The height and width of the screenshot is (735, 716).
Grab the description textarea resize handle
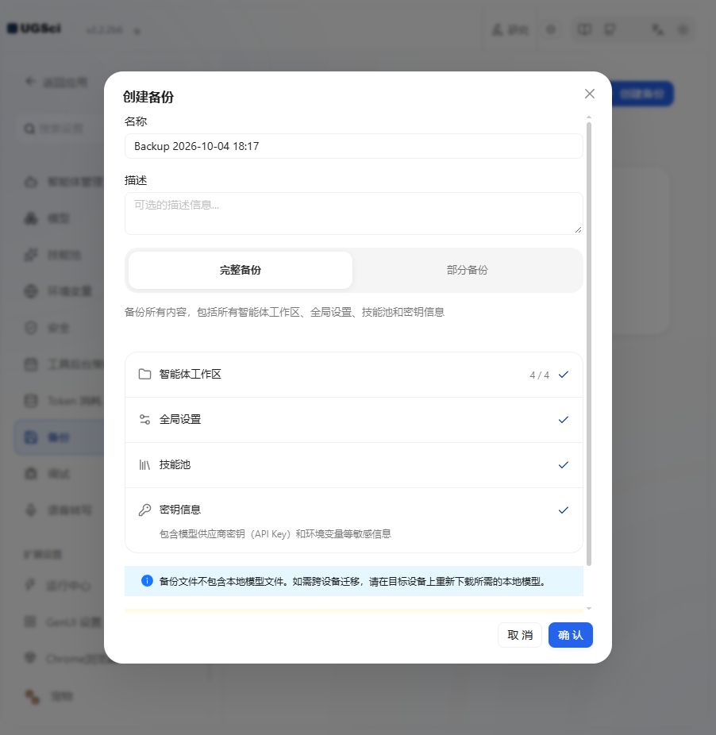click(578, 229)
